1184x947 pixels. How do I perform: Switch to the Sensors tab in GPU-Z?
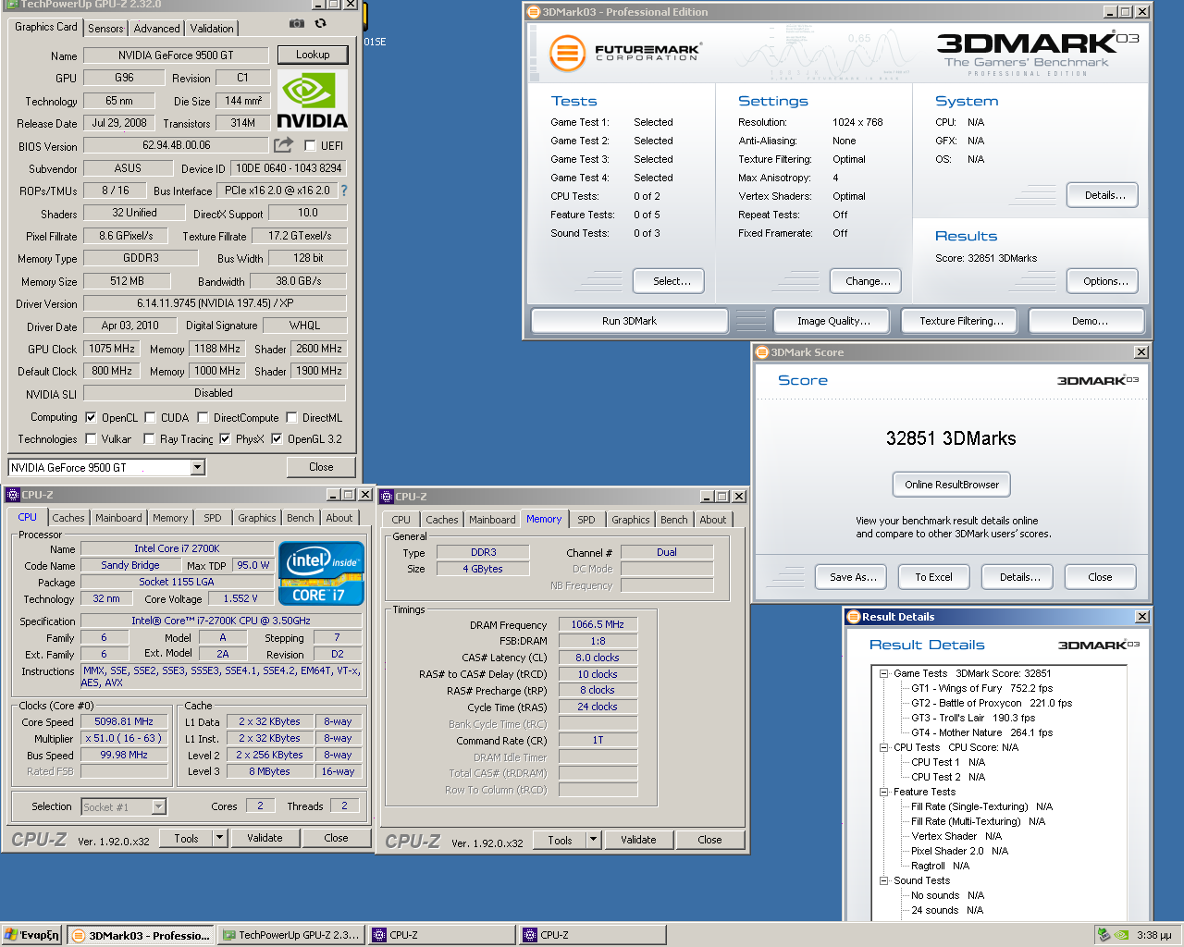click(x=105, y=29)
